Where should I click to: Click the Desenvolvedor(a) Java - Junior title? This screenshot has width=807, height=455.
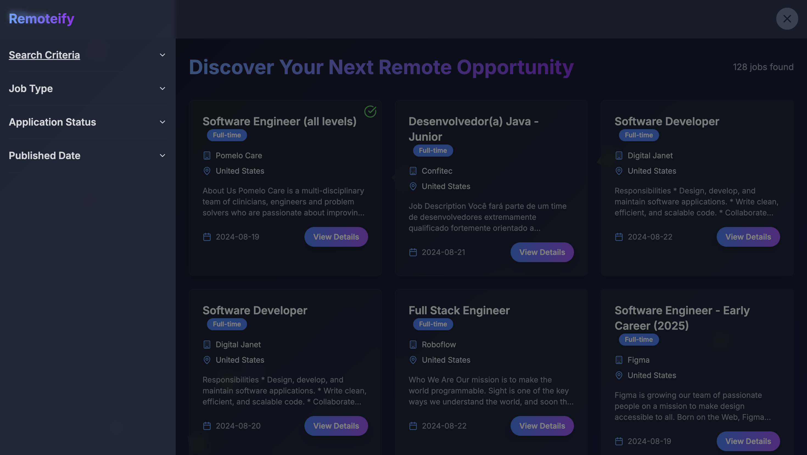473,129
